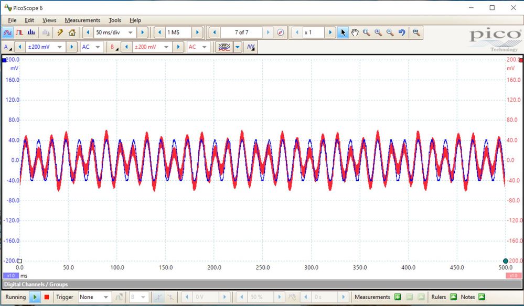Open the Measurements menu
The height and width of the screenshot is (306, 524).
coord(82,20)
